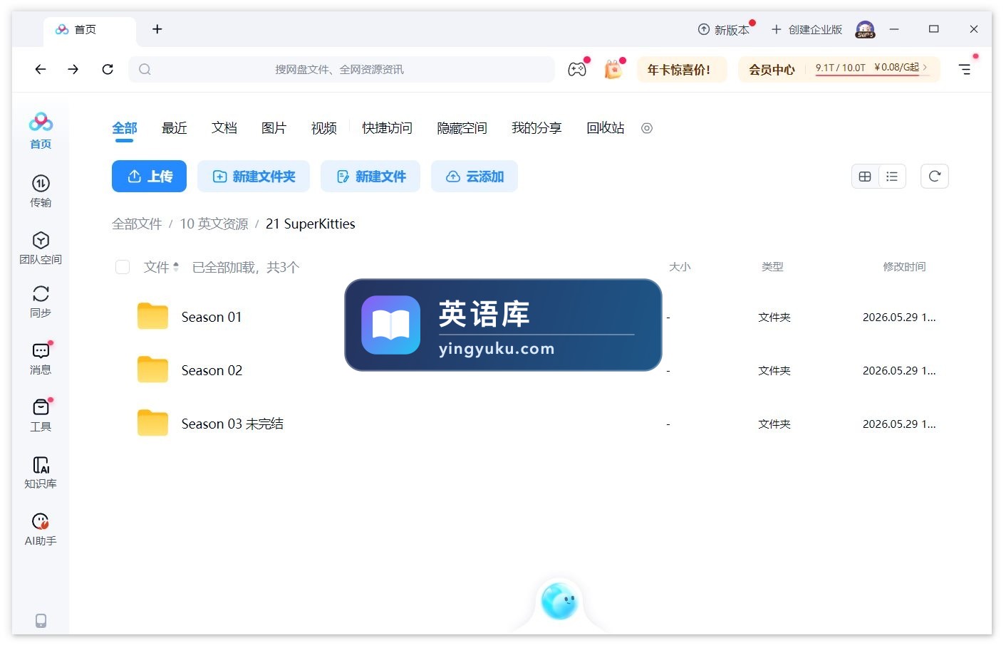Click the Season 02 folder icon

coord(152,370)
